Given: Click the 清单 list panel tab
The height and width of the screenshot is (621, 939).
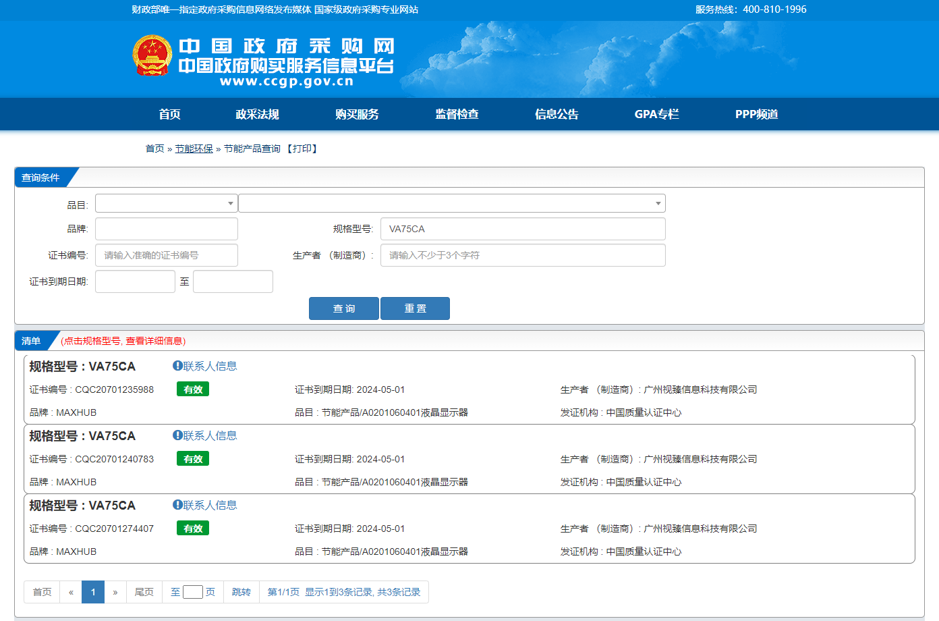Looking at the screenshot, I should point(32,341).
